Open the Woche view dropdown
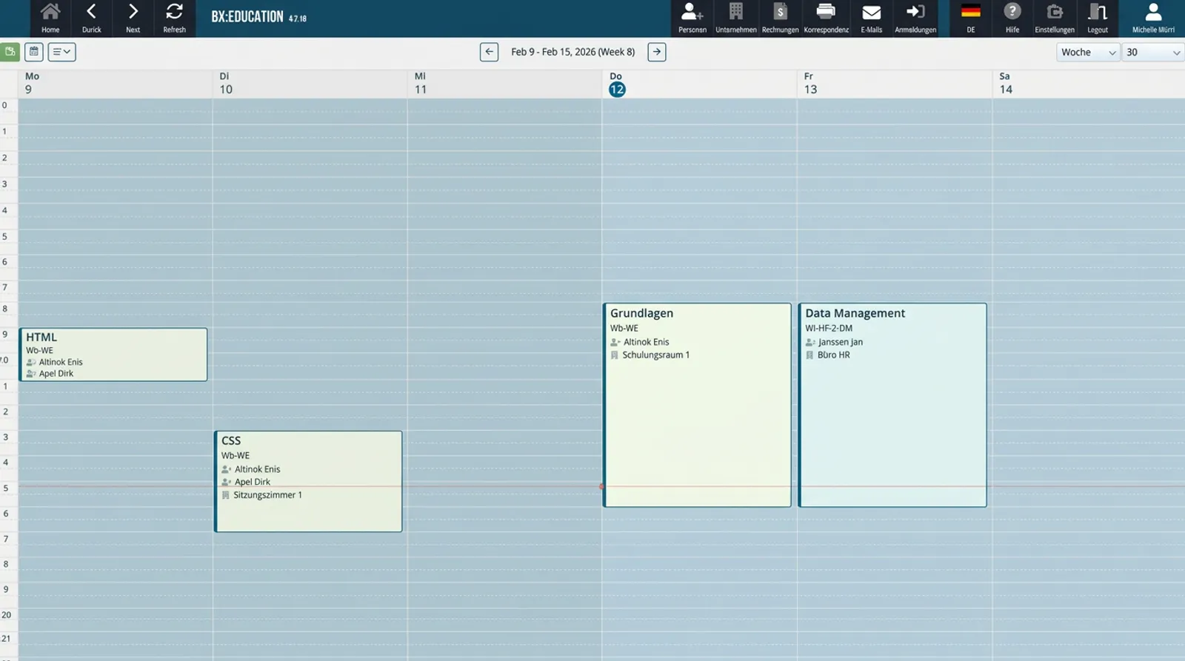 click(1088, 52)
